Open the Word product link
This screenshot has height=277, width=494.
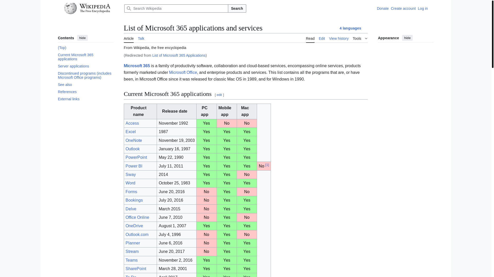[x=130, y=183]
